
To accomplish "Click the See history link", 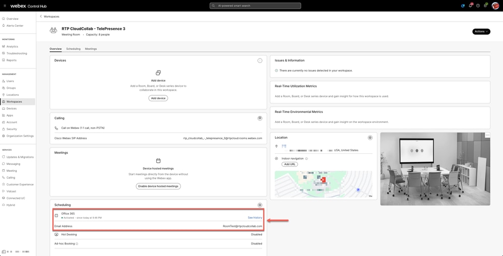I will pyautogui.click(x=255, y=218).
